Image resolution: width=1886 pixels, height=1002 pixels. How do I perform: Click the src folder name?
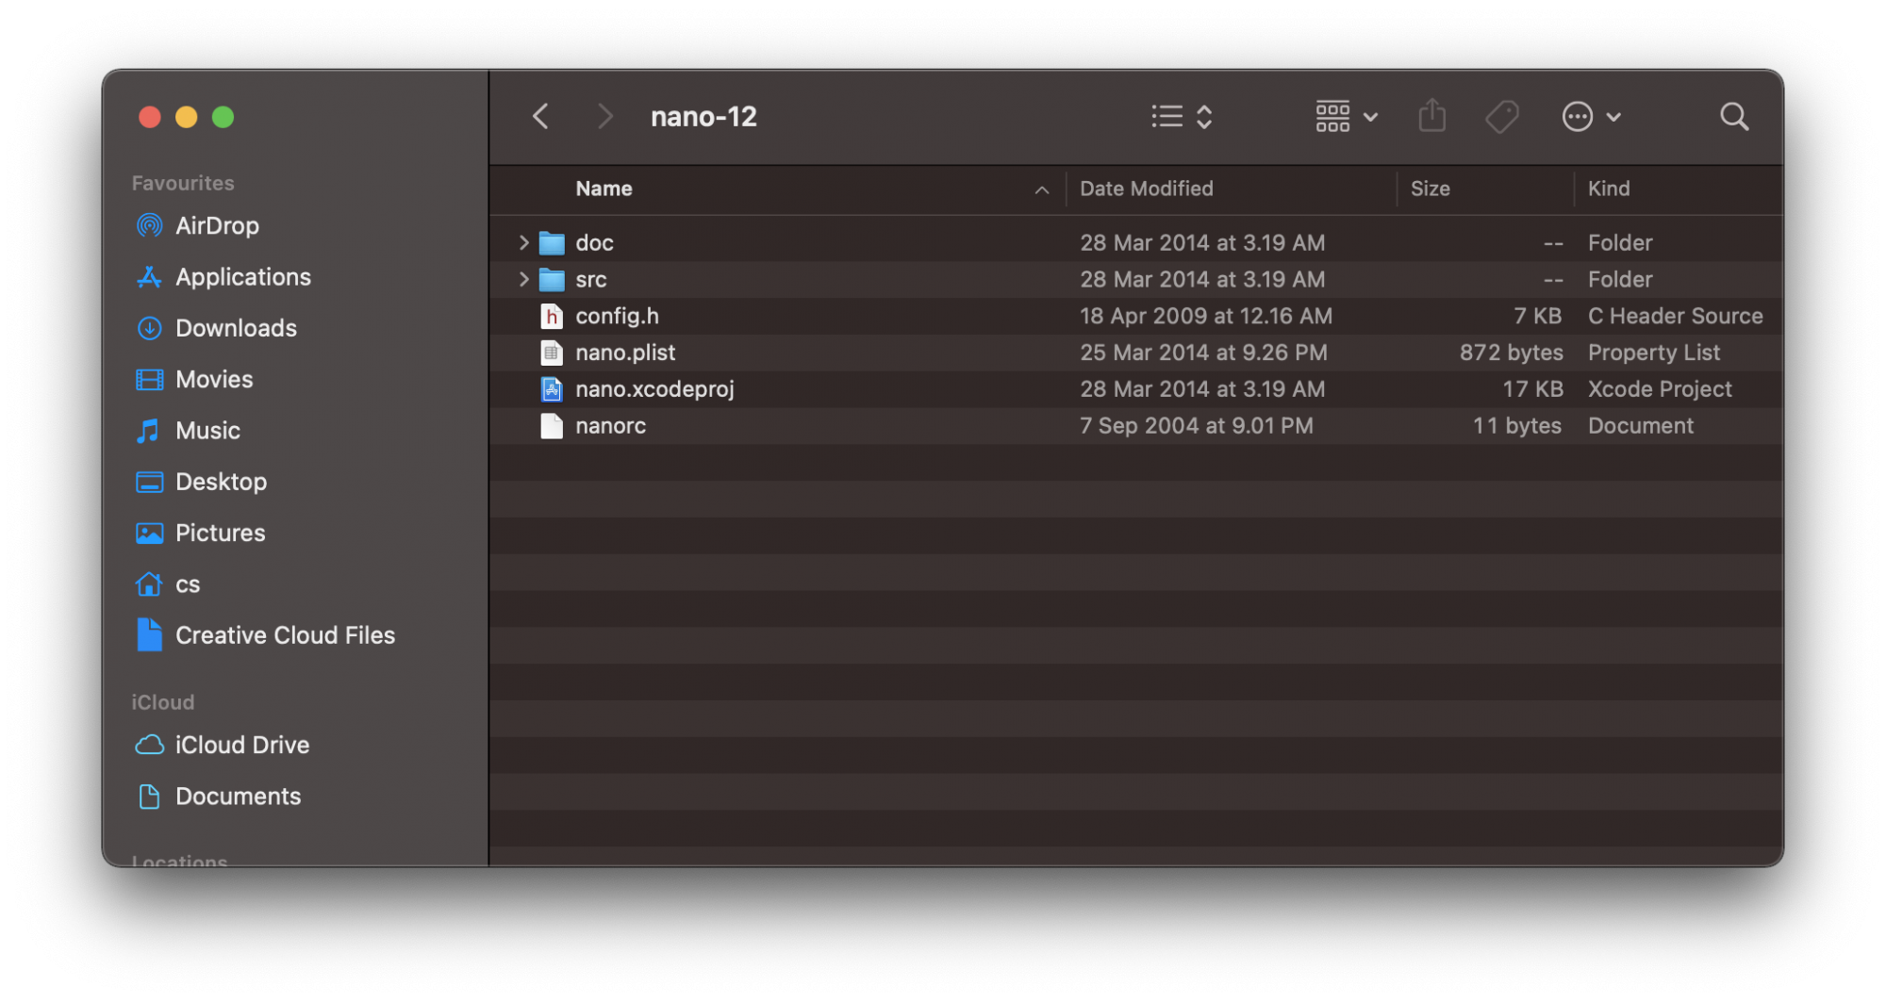tap(591, 279)
